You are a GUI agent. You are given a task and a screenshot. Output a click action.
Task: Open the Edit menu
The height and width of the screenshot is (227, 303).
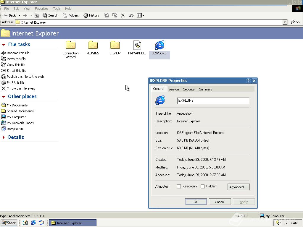pos(16,9)
